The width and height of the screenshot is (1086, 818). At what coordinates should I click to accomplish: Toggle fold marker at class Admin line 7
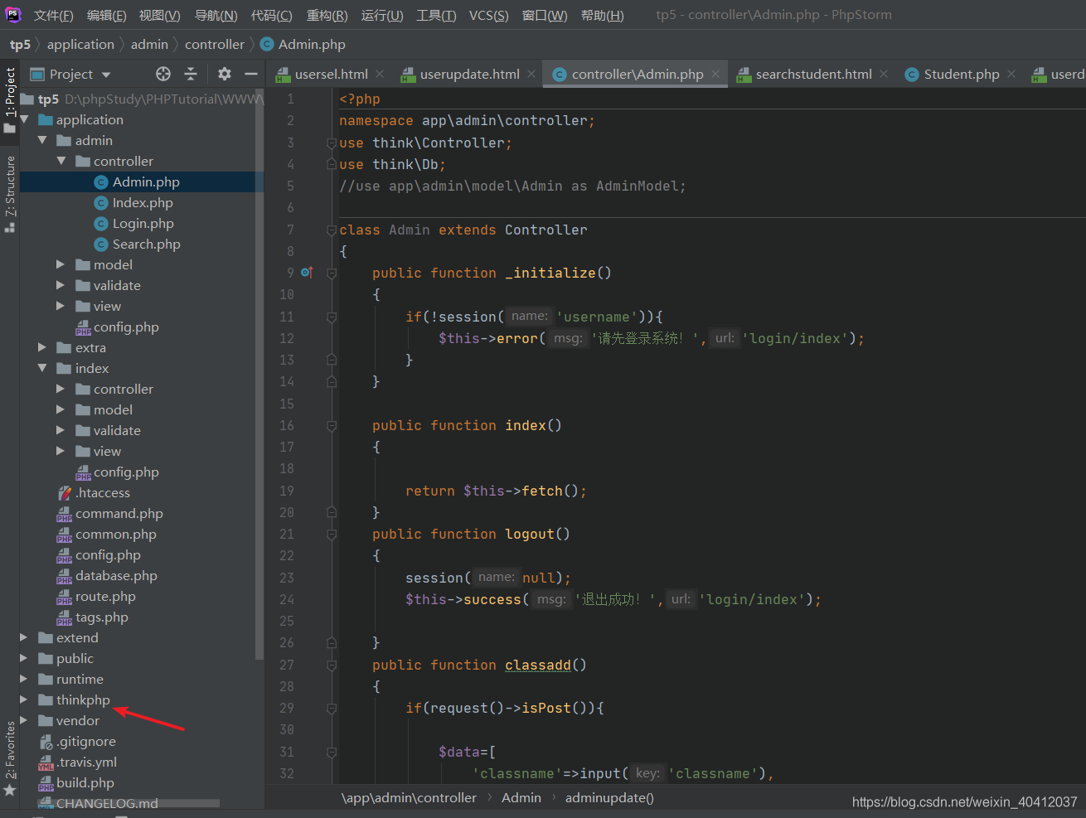click(332, 230)
